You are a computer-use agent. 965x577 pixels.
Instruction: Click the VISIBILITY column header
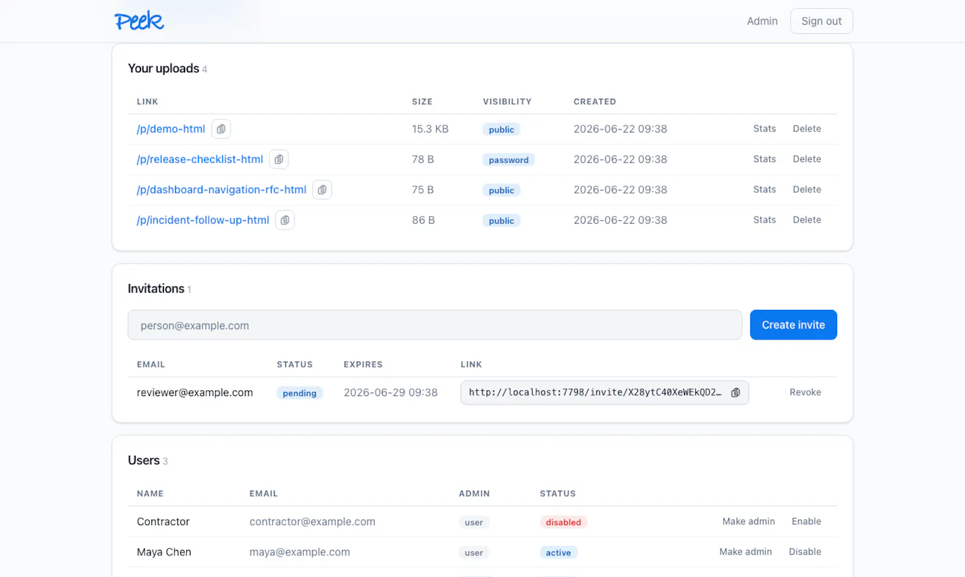click(x=507, y=102)
